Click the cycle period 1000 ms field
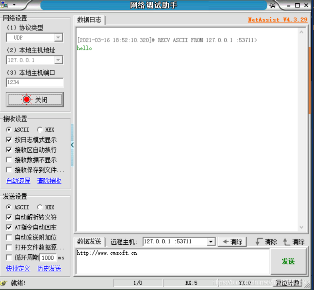Viewport: 314px width, 290px height. click(x=48, y=258)
